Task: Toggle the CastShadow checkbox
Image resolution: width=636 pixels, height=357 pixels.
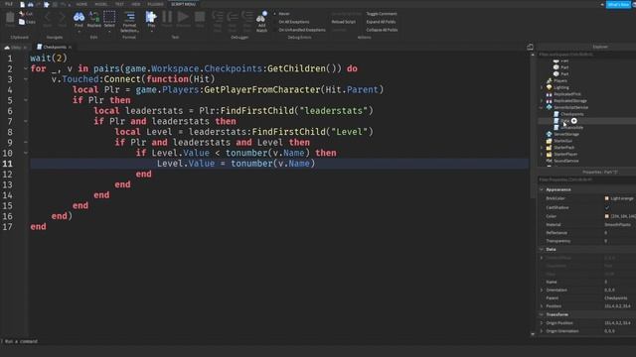Action: coord(607,207)
